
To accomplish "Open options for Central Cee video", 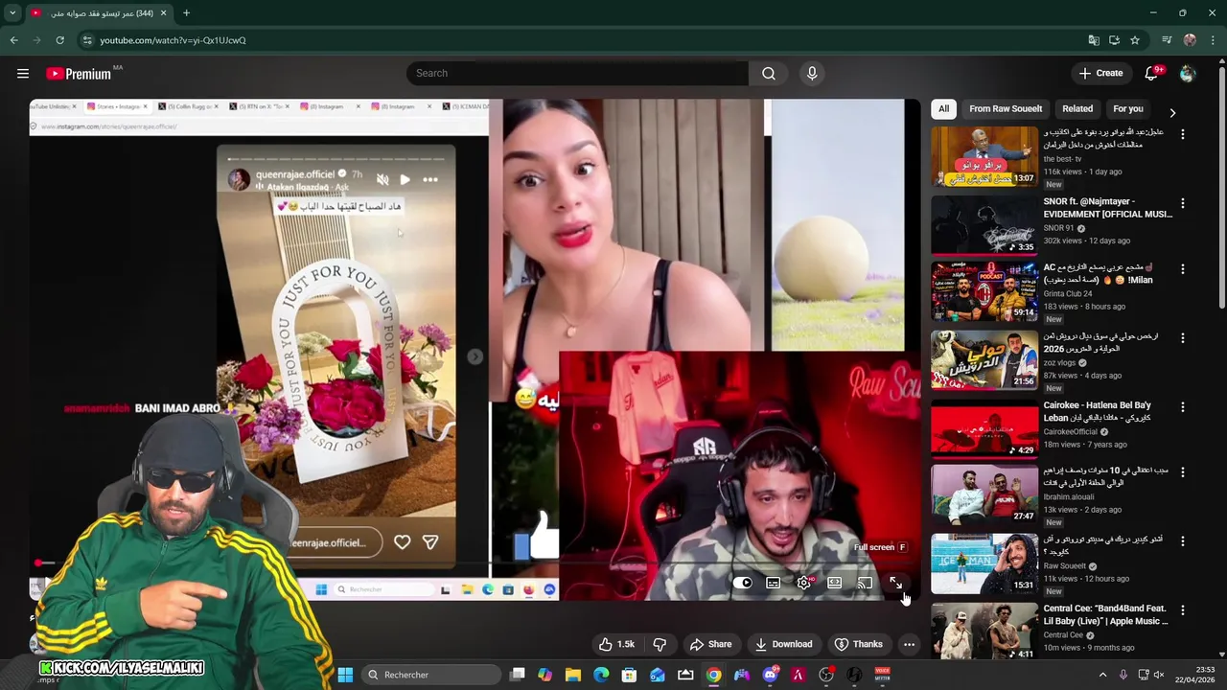I will pyautogui.click(x=1182, y=609).
